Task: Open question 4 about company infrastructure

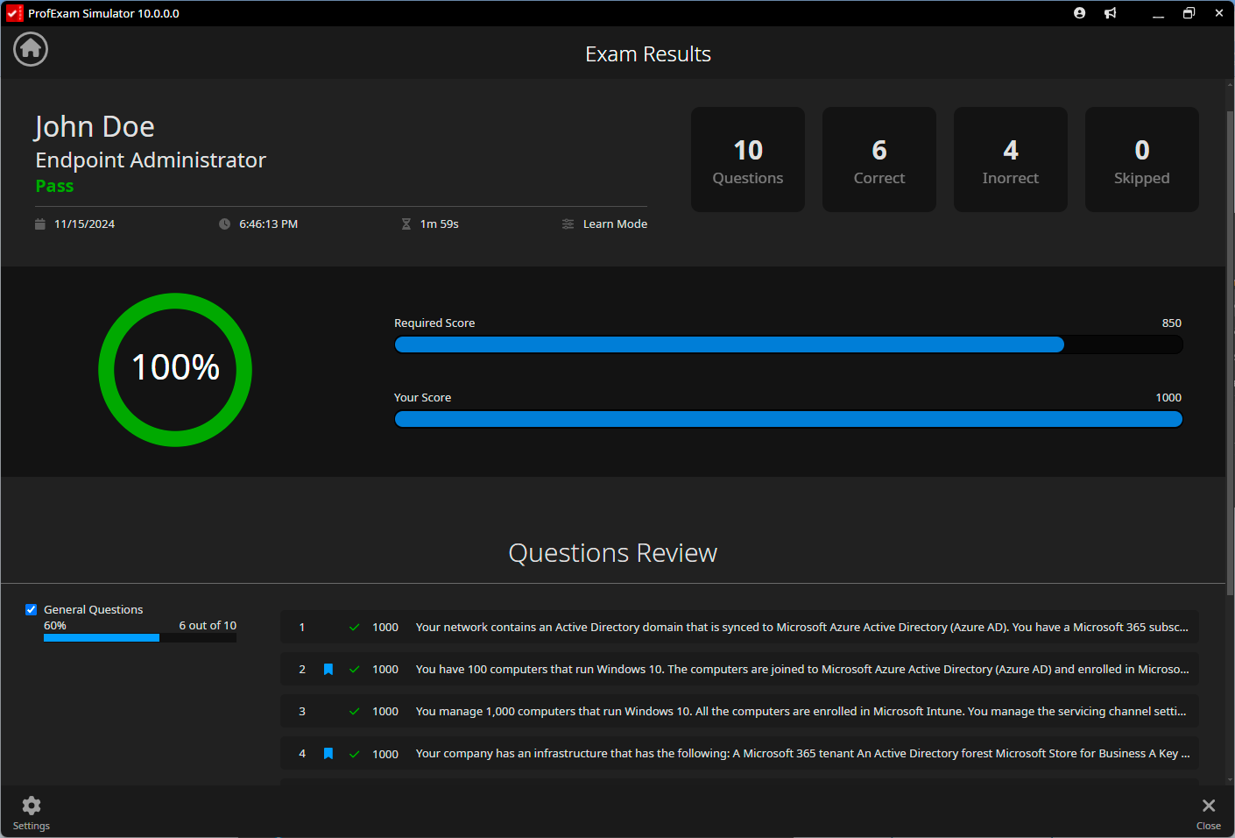Action: (739, 754)
